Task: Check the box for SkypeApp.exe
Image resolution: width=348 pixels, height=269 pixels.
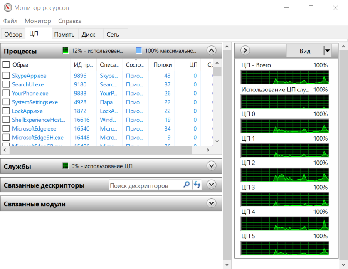Action: (6, 75)
